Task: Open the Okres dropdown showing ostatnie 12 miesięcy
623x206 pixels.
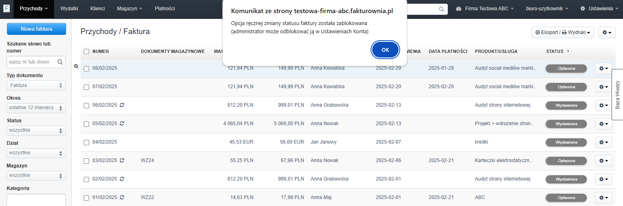Action: point(36,108)
